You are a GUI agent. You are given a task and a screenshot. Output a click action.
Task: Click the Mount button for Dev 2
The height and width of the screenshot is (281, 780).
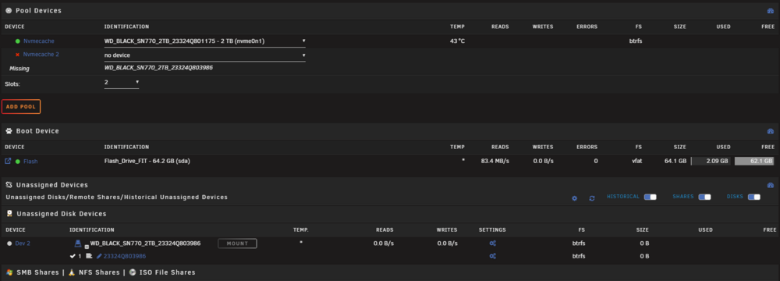pyautogui.click(x=237, y=244)
